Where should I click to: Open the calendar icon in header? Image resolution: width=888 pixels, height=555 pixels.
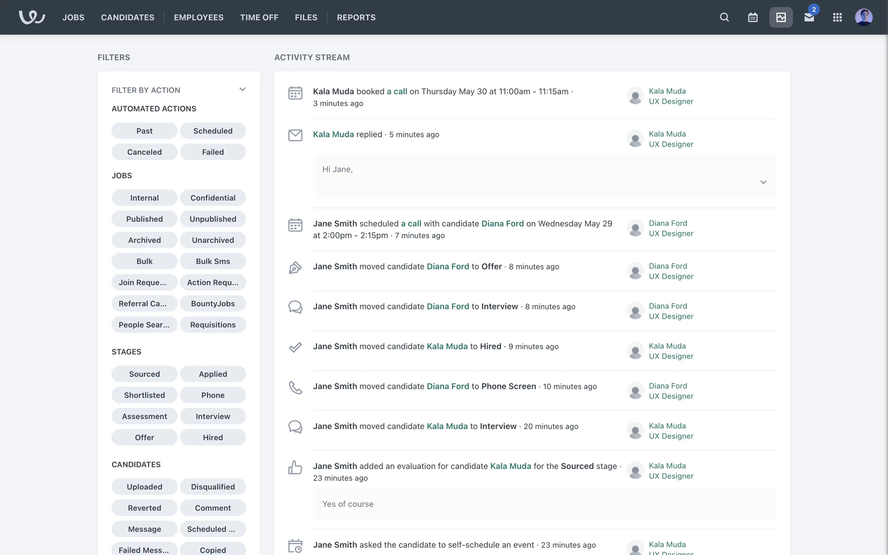point(752,17)
